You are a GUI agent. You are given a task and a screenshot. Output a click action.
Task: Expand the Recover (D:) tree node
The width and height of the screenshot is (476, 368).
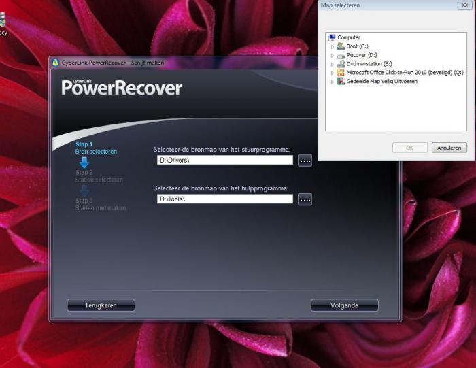(x=332, y=56)
